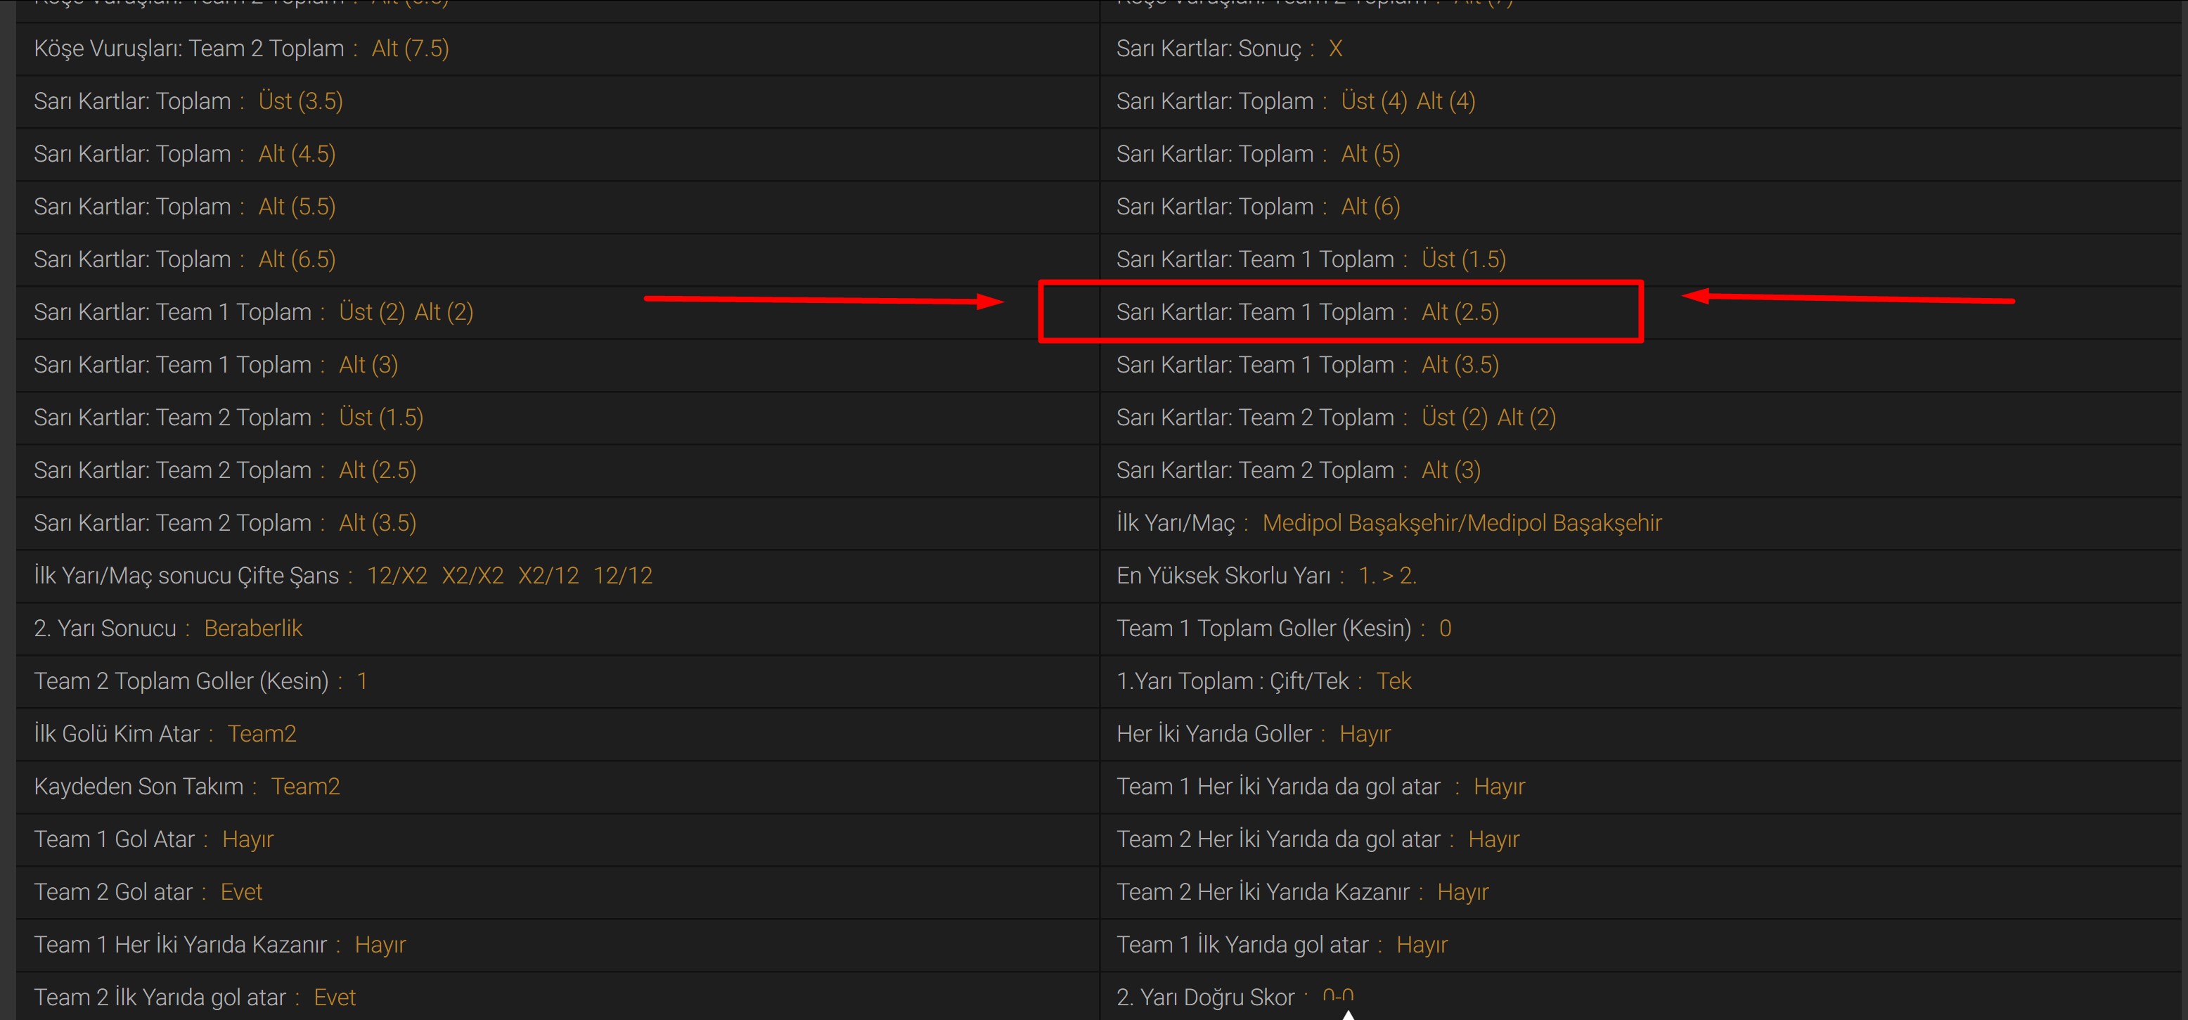This screenshot has height=1020, width=2188.
Task: Click Sarı Kartlar Toplam Alt (6) value
Action: (1370, 207)
